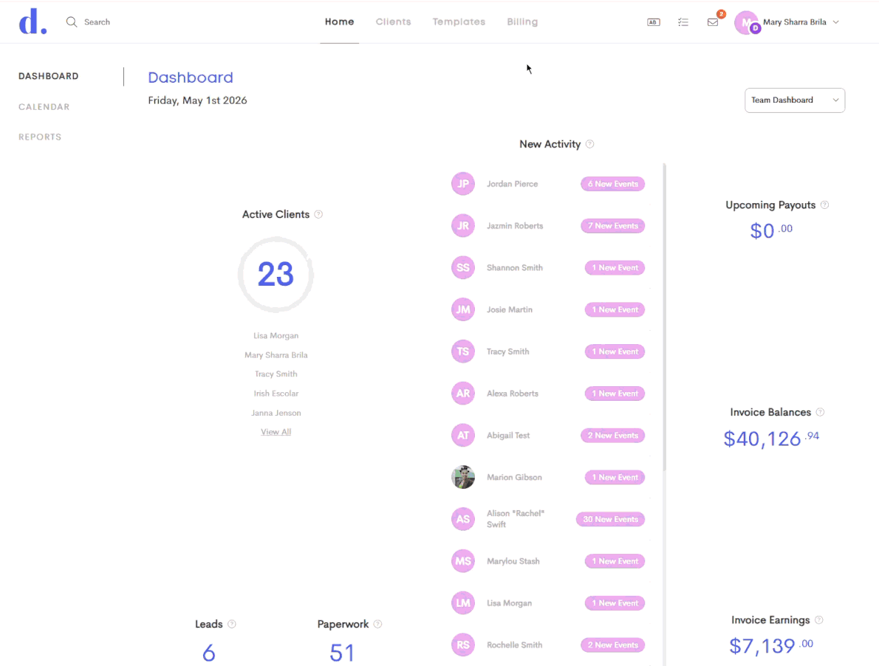The image size is (879, 666).
Task: Click Jordan Pierce's 6 New Events badge
Action: click(613, 184)
